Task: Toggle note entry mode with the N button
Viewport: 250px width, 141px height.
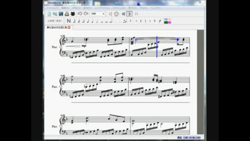Action: (69, 21)
